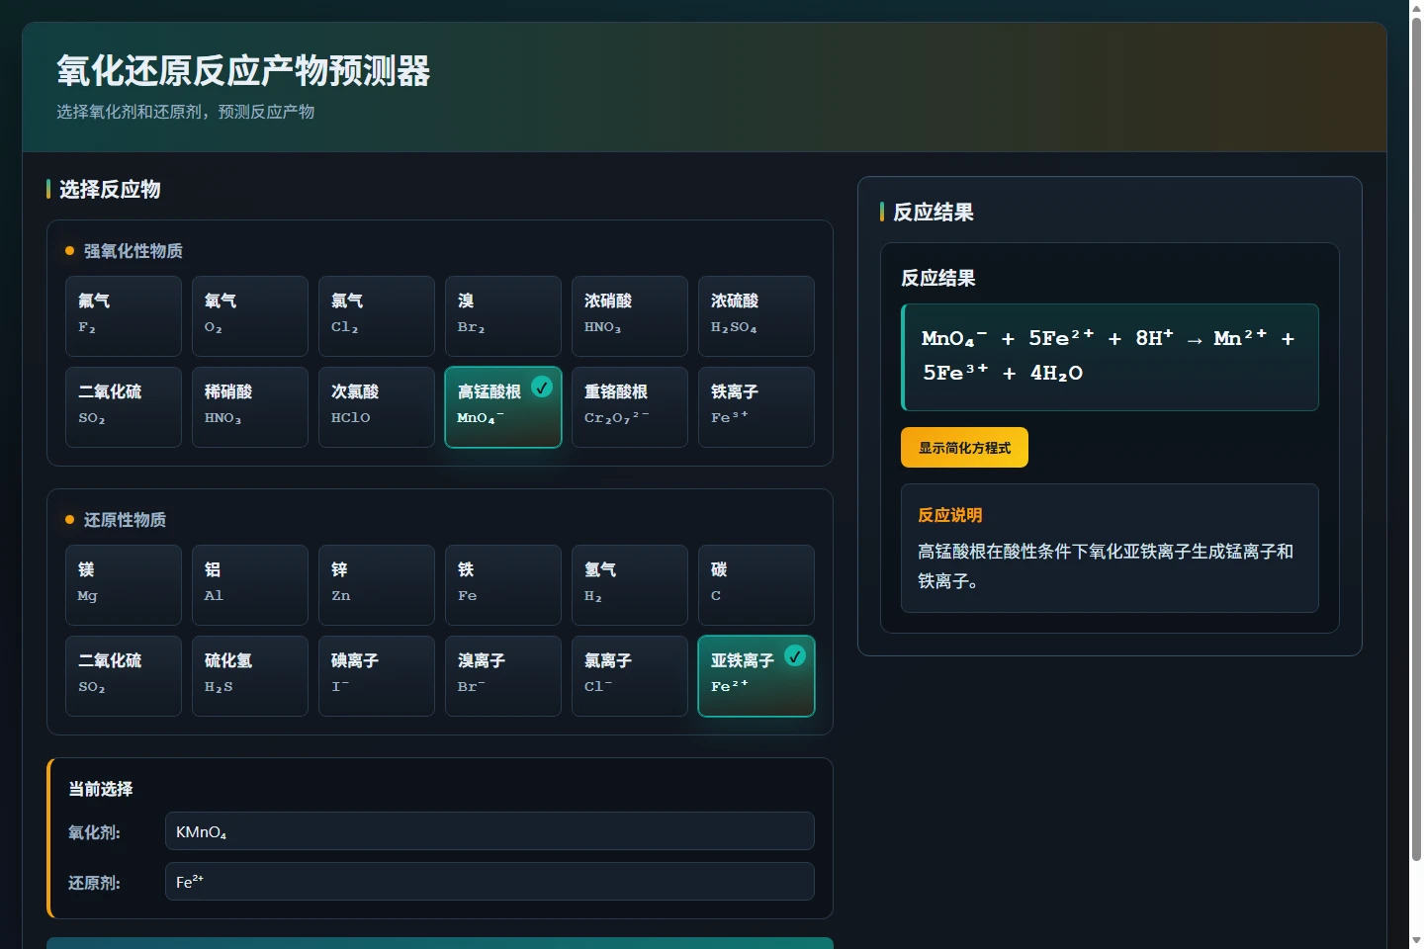Image resolution: width=1424 pixels, height=949 pixels.
Task: Click the 还原性物质 section label
Action: click(125, 520)
